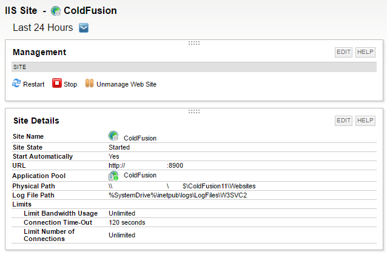Open the ColdFusion site name link
390x255 pixels.
click(140, 138)
